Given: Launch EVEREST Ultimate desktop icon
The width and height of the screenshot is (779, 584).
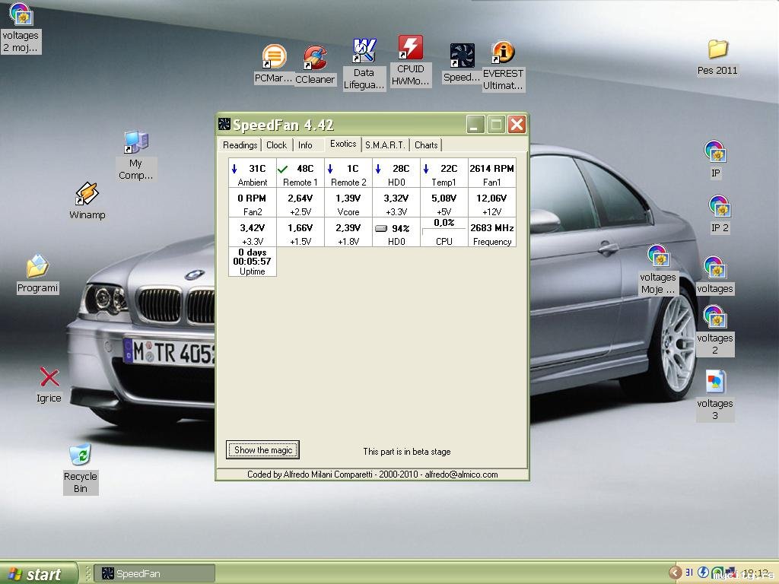Looking at the screenshot, I should pyautogui.click(x=503, y=52).
